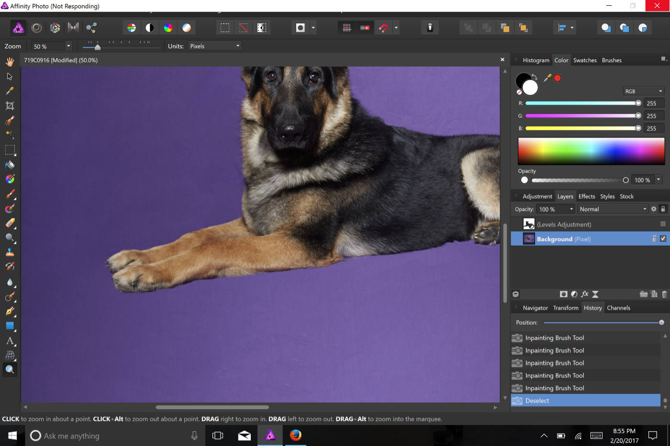
Task: Apply Auto Contrast half-circle icon
Action: (x=150, y=28)
